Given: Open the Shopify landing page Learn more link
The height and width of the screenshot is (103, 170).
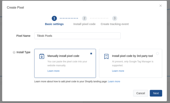Looking at the screenshot, I should click(114, 81).
